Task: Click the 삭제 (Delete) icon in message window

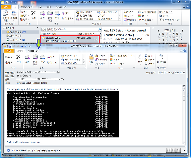Action: click(x=19, y=59)
